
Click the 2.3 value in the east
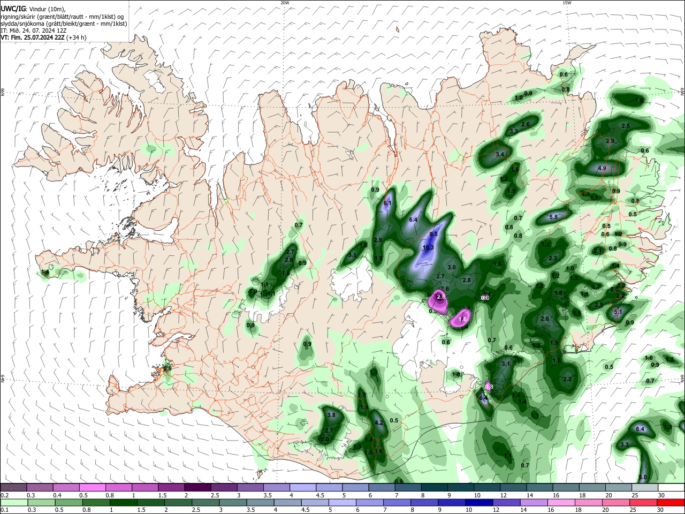[x=553, y=258]
